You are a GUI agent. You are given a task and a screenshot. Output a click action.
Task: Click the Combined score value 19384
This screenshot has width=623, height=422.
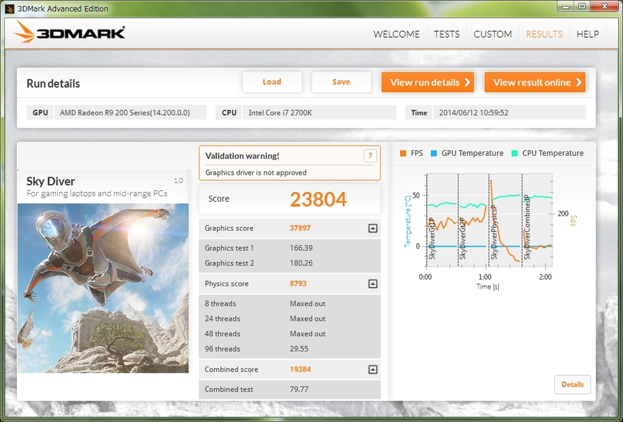301,370
